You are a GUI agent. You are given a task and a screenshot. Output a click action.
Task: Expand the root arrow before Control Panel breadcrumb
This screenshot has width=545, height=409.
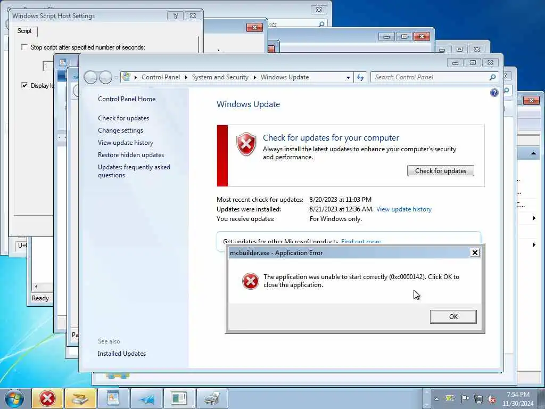click(136, 77)
